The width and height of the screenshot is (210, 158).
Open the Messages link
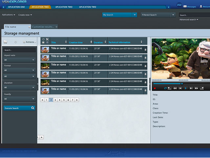point(192,7)
